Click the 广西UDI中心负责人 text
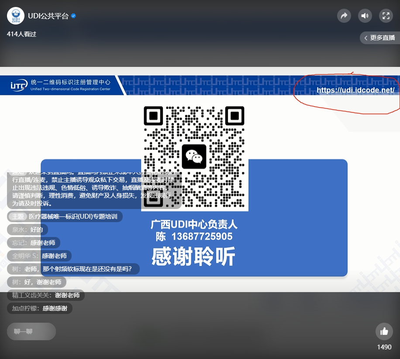This screenshot has height=359, width=400. pyautogui.click(x=194, y=224)
